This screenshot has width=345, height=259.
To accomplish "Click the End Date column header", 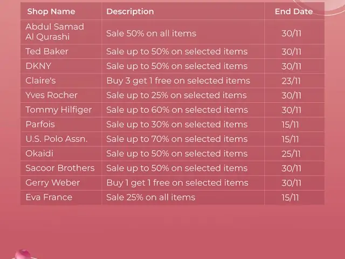I will point(294,11).
